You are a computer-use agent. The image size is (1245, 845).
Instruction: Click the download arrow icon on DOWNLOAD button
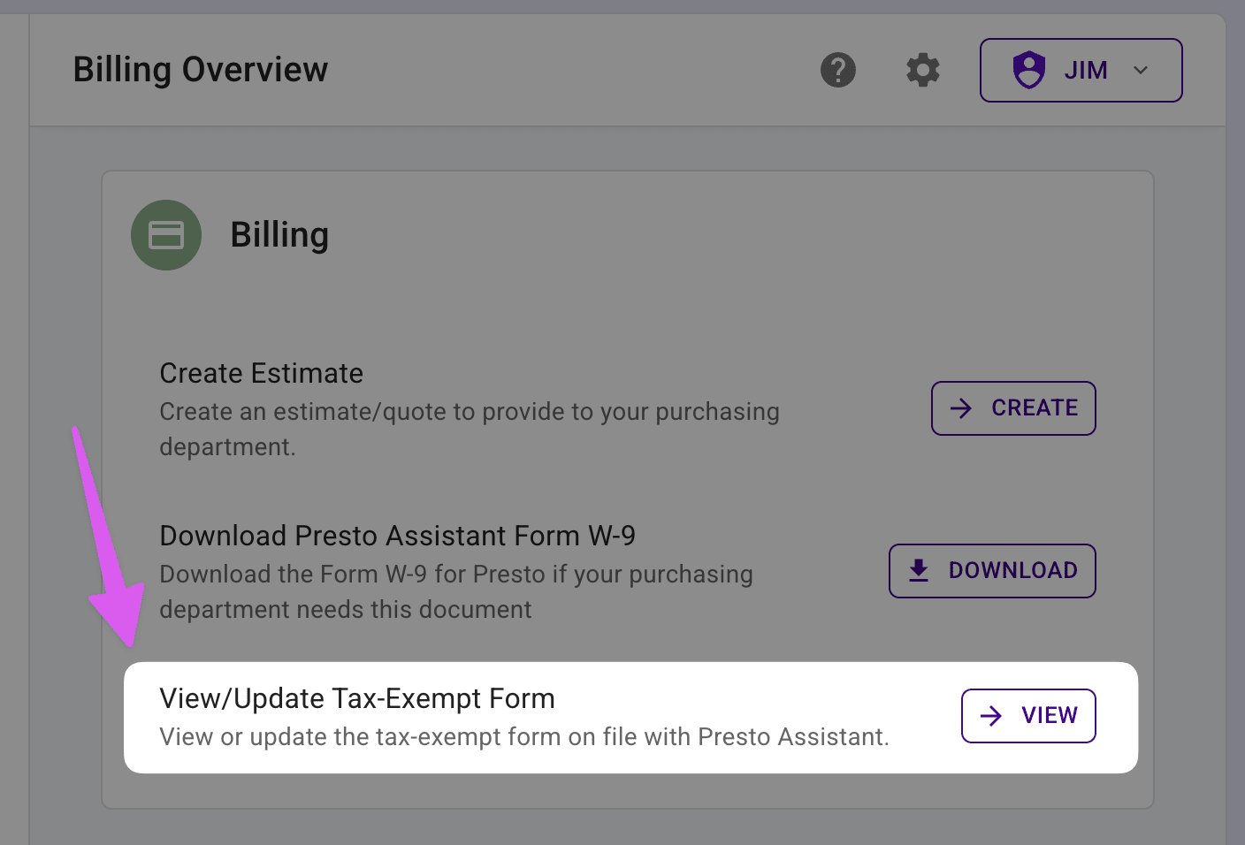[919, 570]
